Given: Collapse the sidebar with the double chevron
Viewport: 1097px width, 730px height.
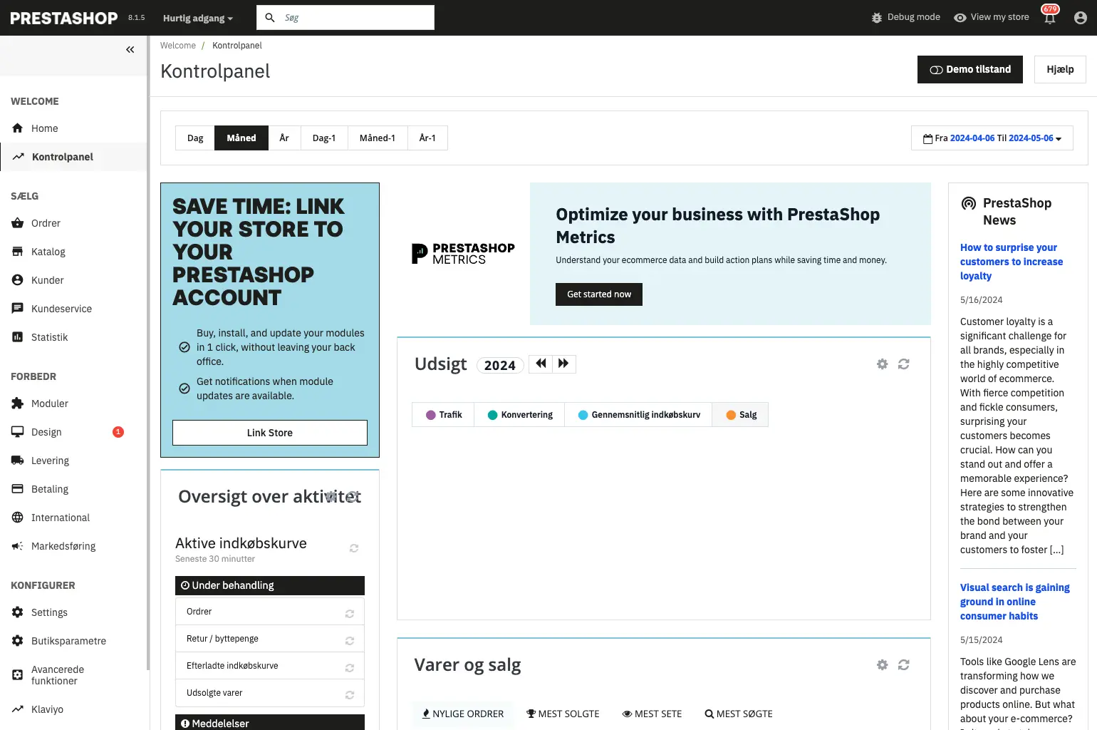Looking at the screenshot, I should [x=130, y=49].
